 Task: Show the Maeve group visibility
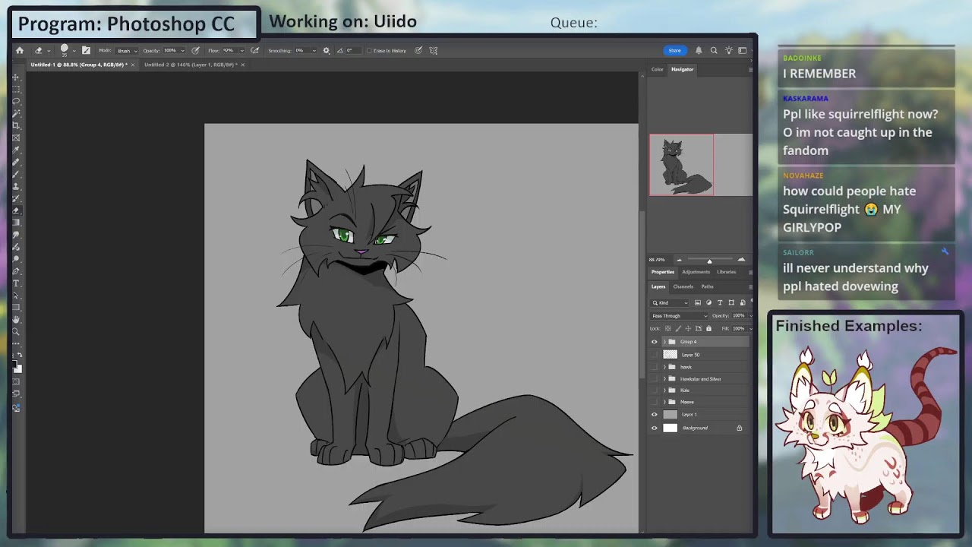click(655, 402)
